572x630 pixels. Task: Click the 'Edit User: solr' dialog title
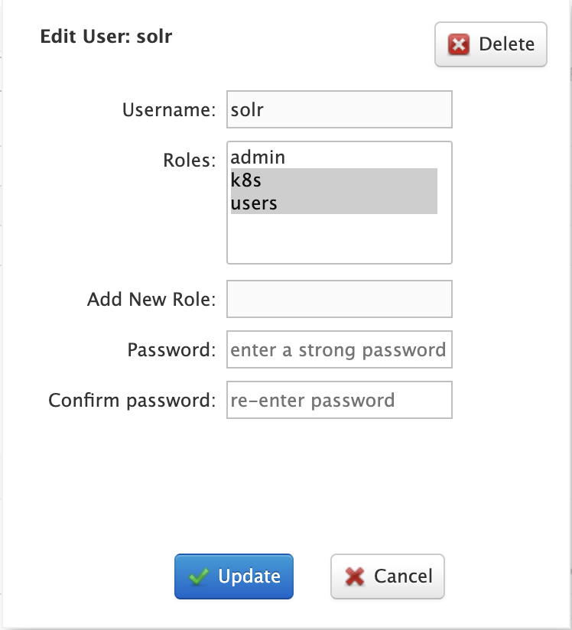pyautogui.click(x=106, y=36)
